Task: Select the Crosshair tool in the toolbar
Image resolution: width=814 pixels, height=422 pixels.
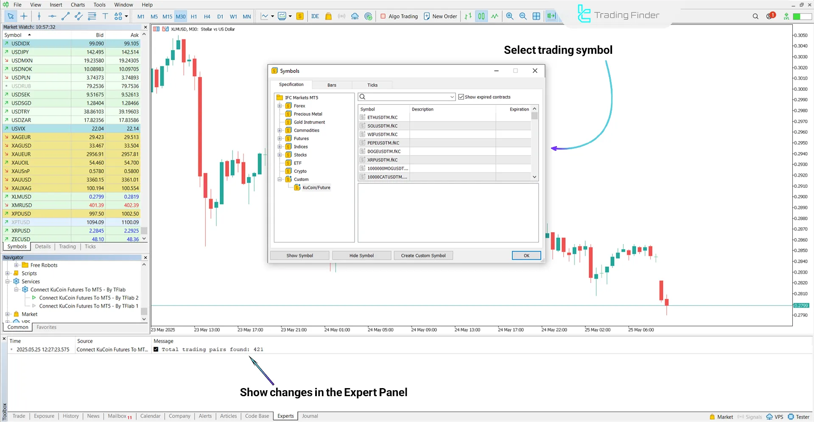Action: click(x=24, y=17)
